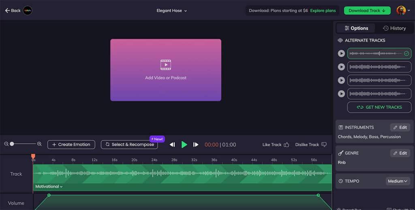Start playback with the green play button
The image size is (415, 210).
184,145
